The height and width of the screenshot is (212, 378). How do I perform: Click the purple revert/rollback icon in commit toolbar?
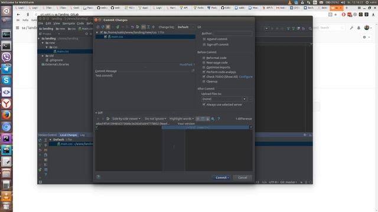(132, 27)
